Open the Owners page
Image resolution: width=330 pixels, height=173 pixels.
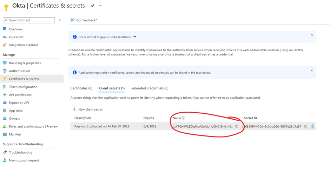(x=14, y=119)
